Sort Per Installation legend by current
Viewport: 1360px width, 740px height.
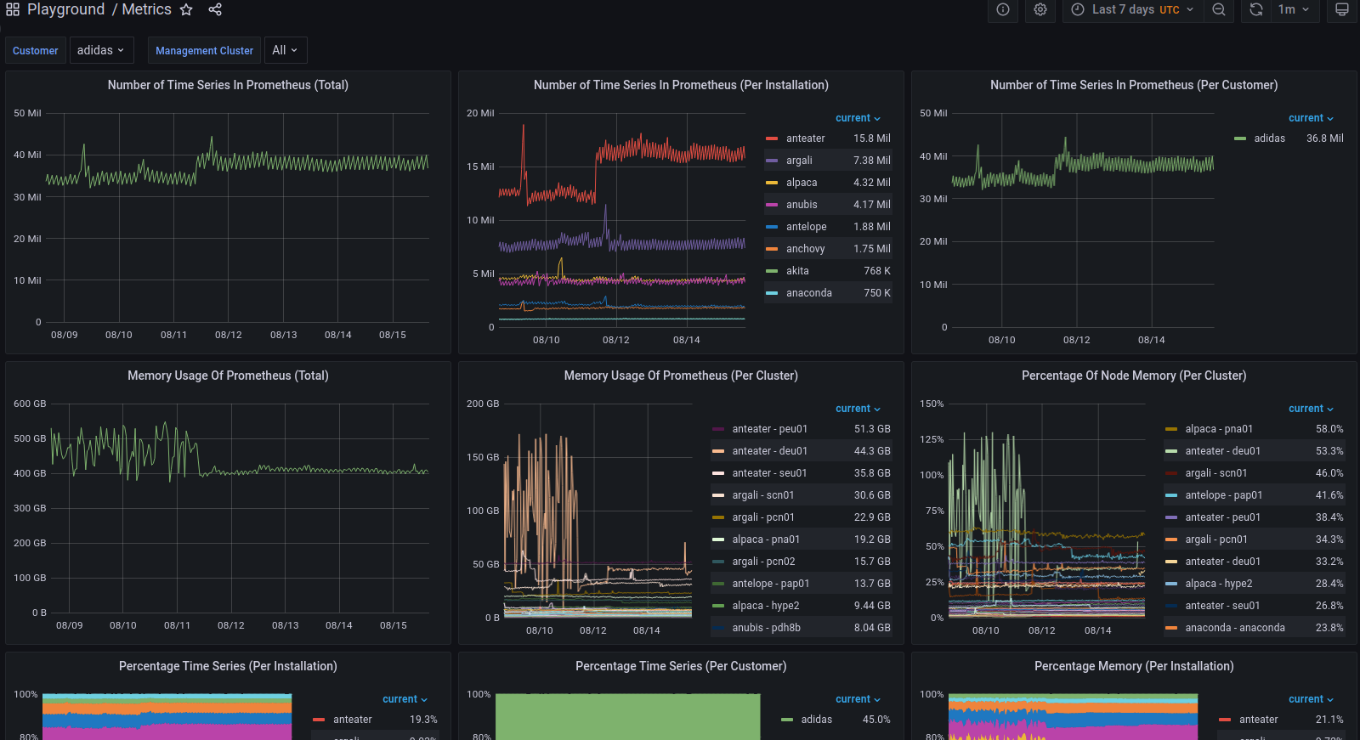858,118
